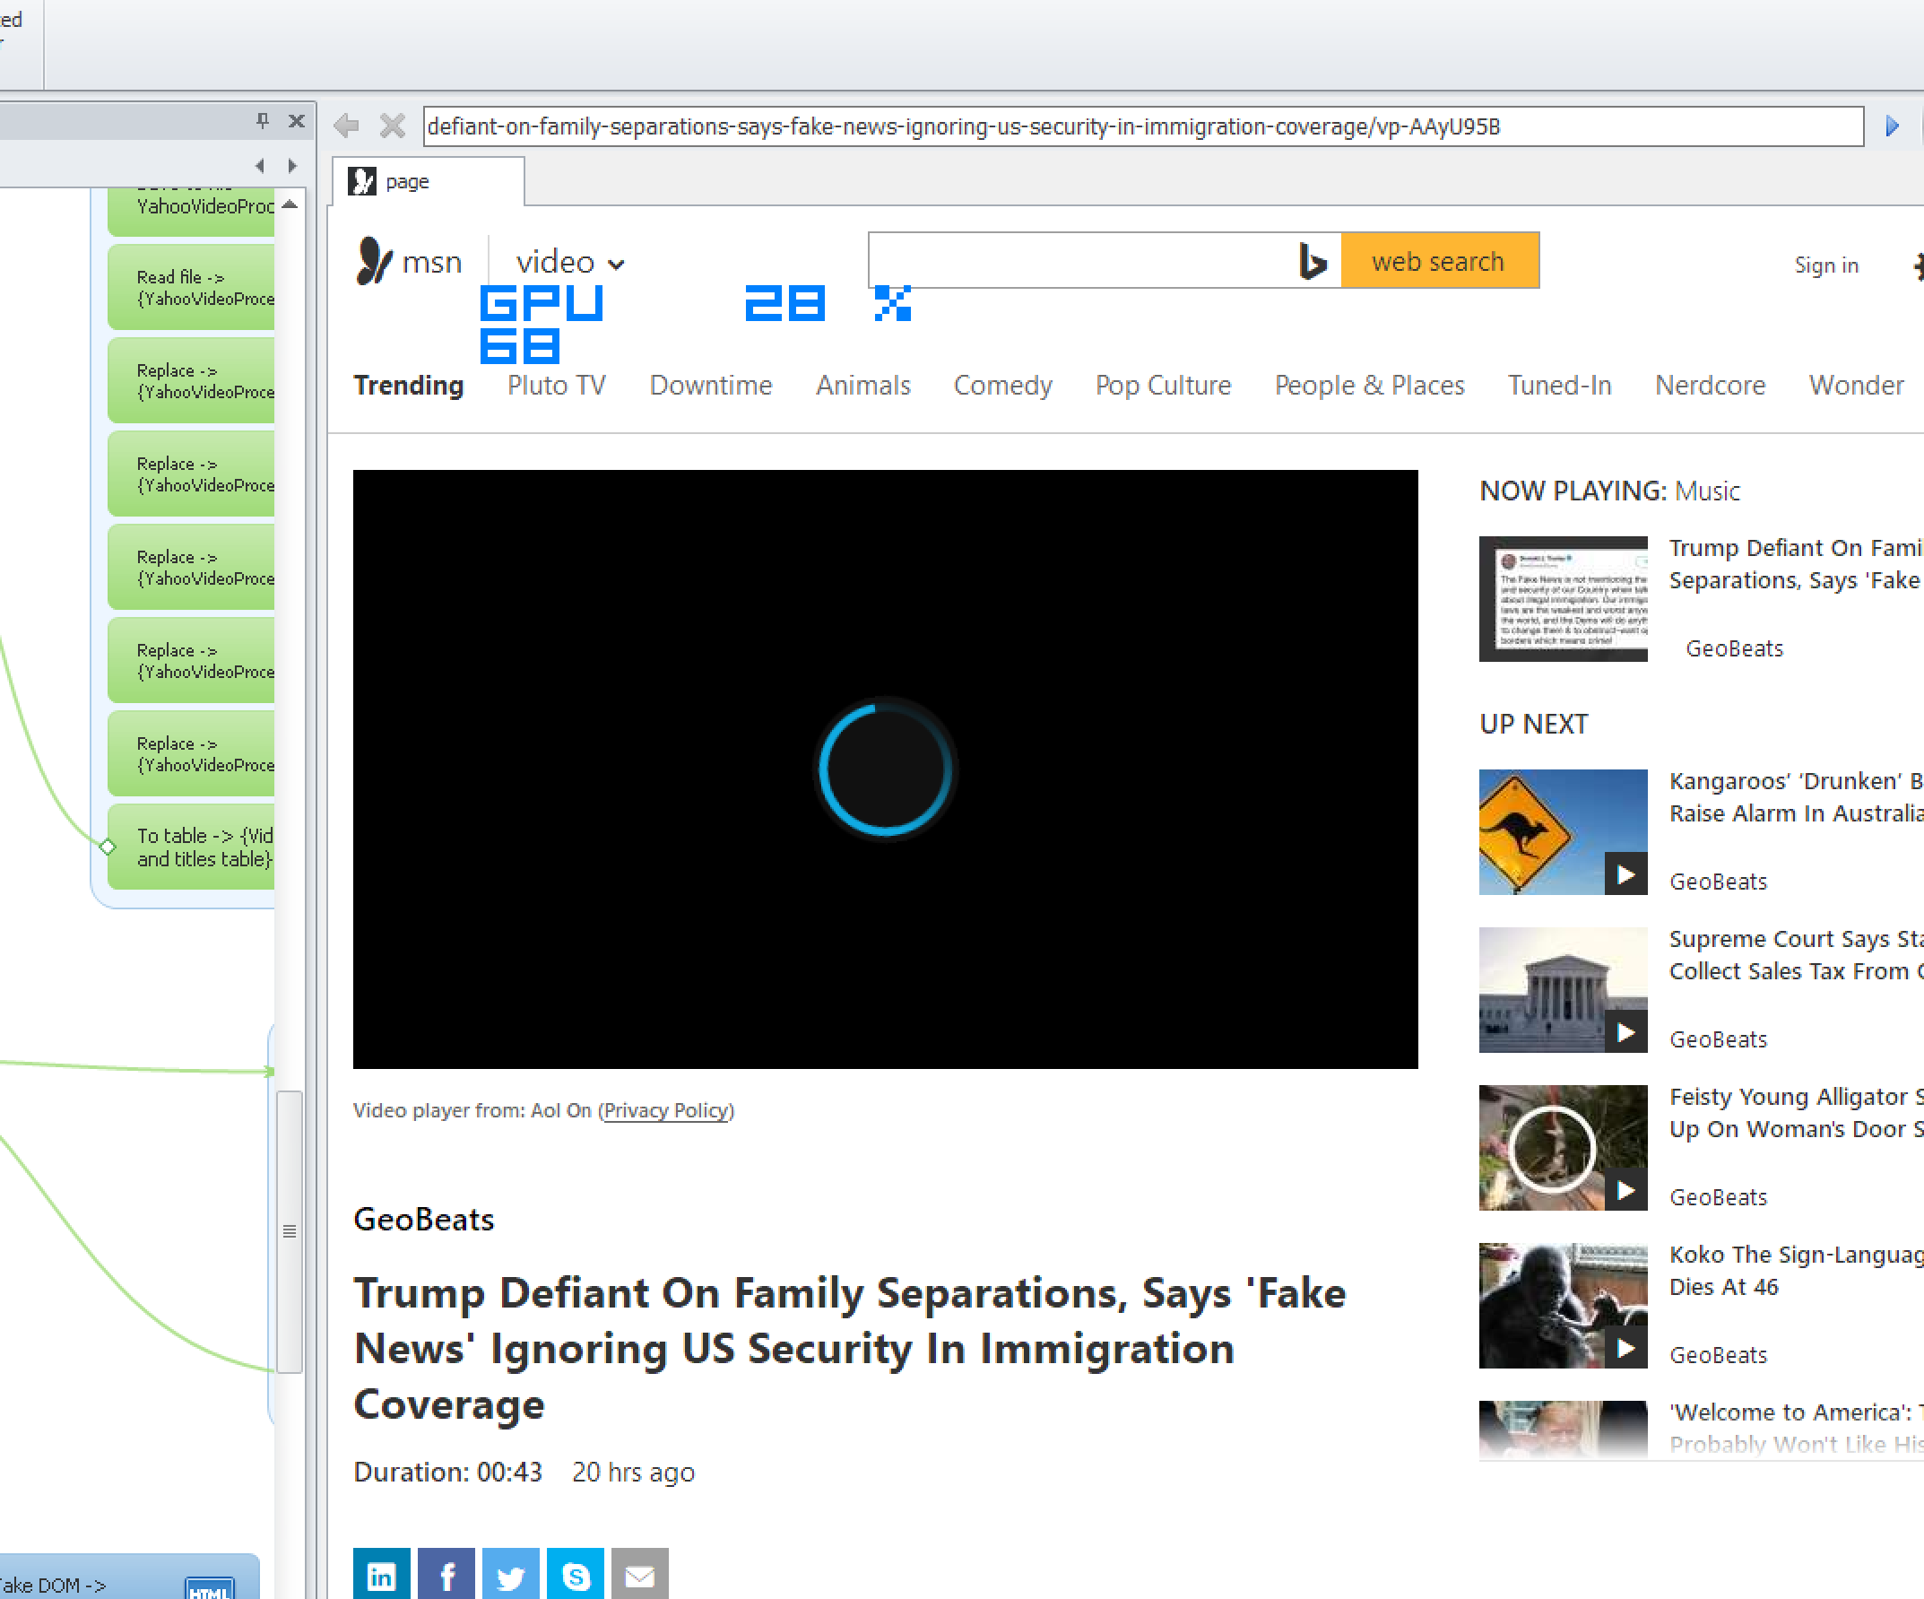This screenshot has width=1924, height=1599.
Task: Click the MSN butterfly logo
Action: (x=374, y=261)
